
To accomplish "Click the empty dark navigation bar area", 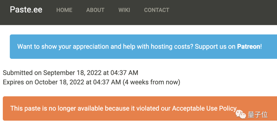I will tap(223, 12).
